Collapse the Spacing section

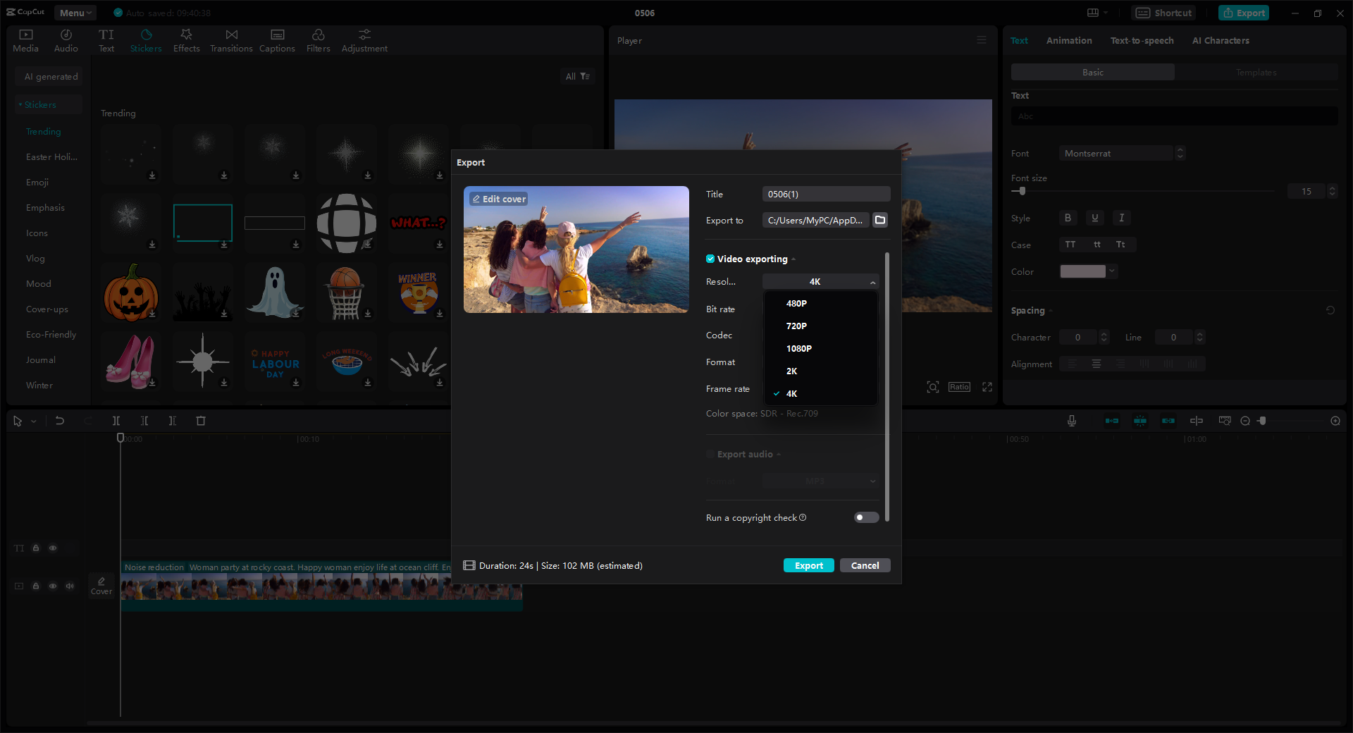tap(1050, 310)
